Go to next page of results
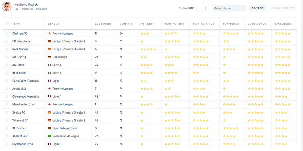Image resolution: width=303 pixels, height=151 pixels. 206,8
